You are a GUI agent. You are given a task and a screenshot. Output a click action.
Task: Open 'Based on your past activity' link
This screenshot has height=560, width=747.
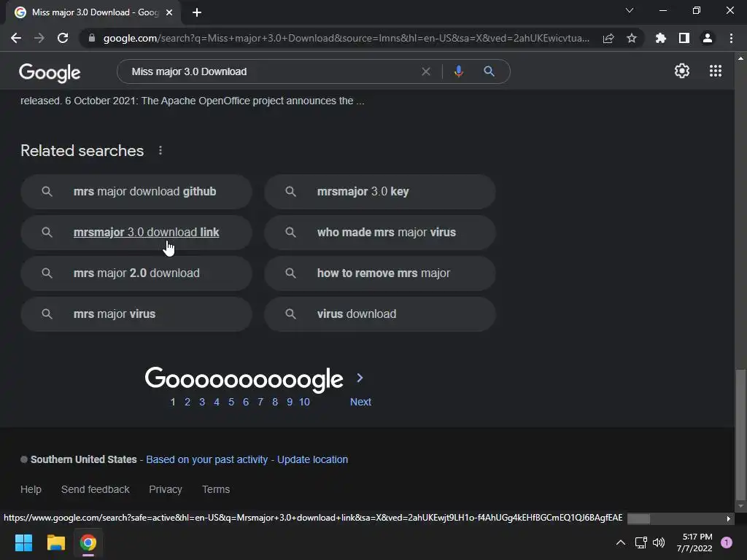pos(206,459)
